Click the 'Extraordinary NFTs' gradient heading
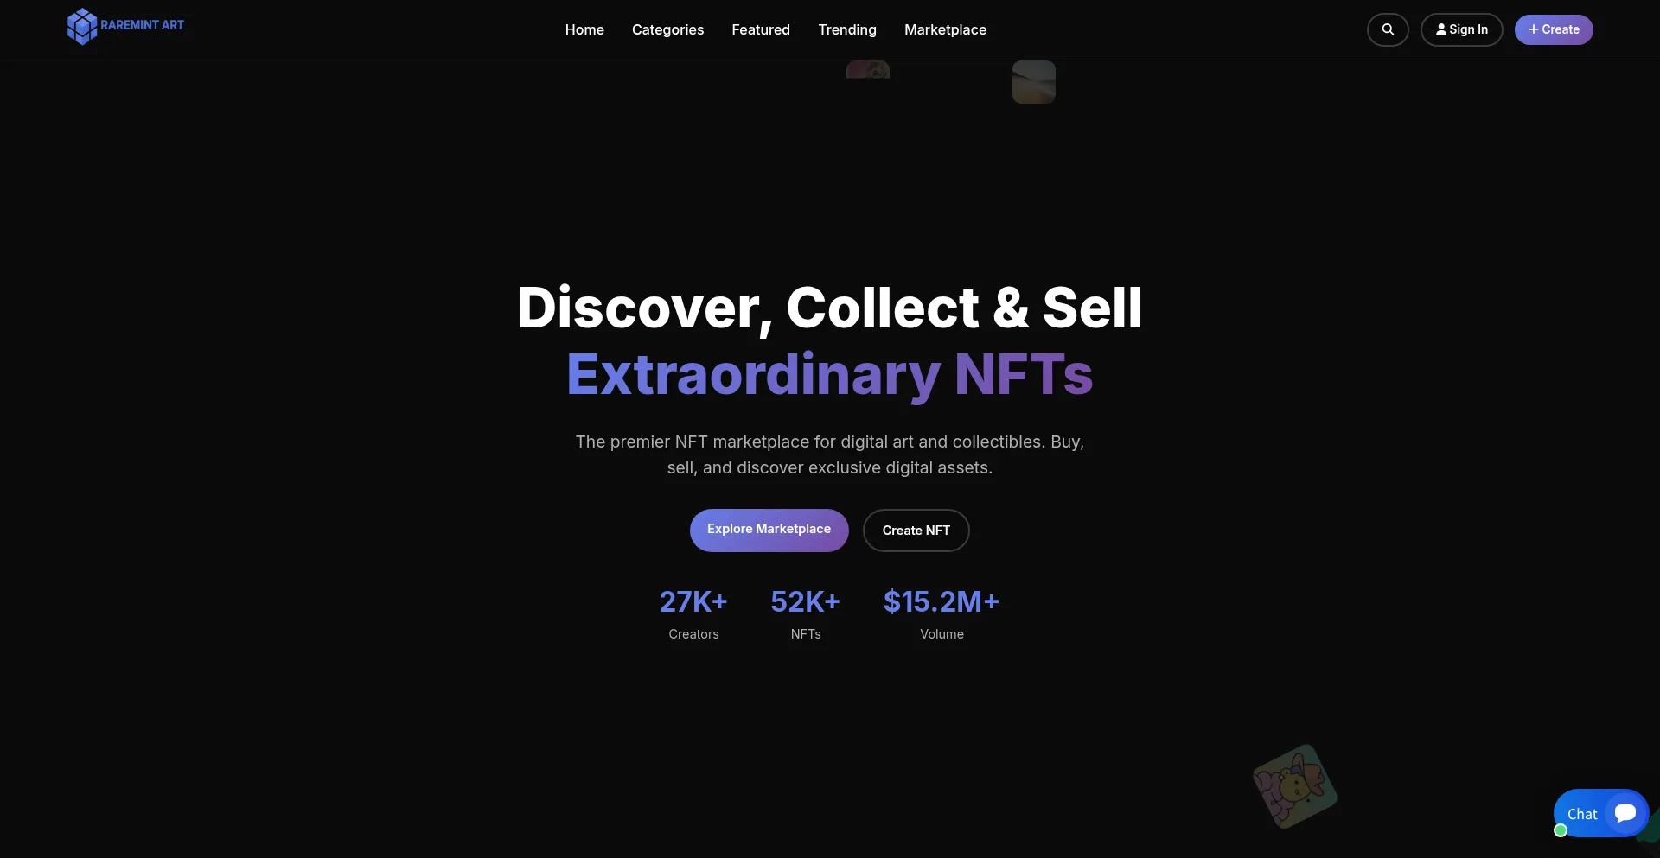 click(x=830, y=374)
